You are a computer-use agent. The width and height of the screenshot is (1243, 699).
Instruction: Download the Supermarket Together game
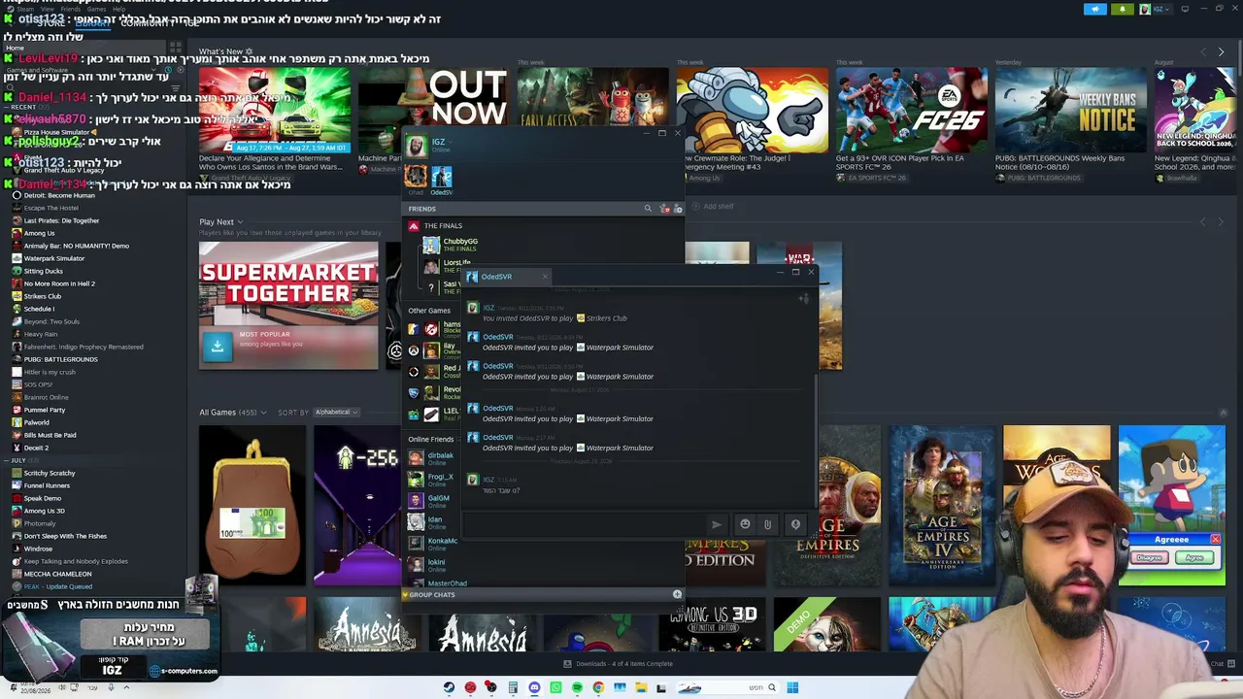click(218, 346)
